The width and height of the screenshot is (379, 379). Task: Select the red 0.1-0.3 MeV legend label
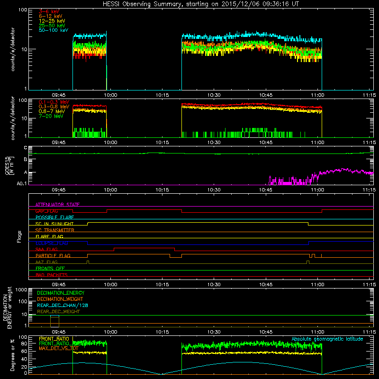pos(54,102)
